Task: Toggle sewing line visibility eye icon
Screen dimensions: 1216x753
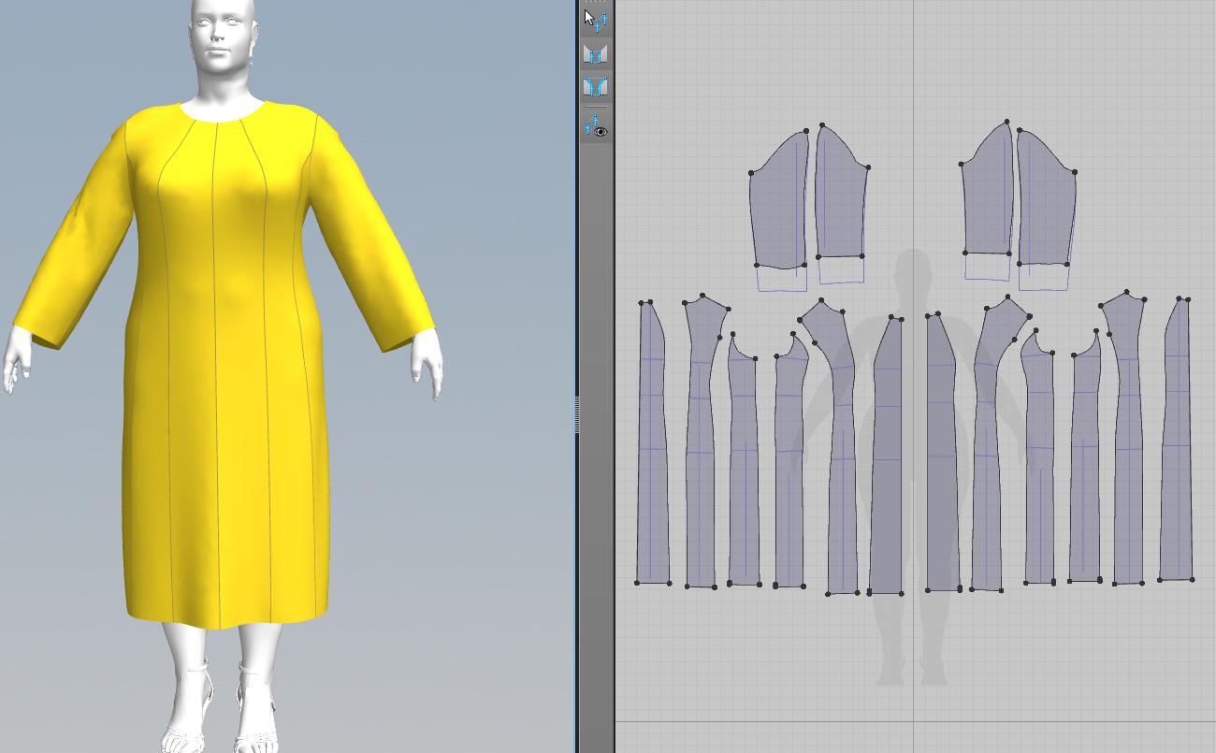Action: pyautogui.click(x=595, y=126)
